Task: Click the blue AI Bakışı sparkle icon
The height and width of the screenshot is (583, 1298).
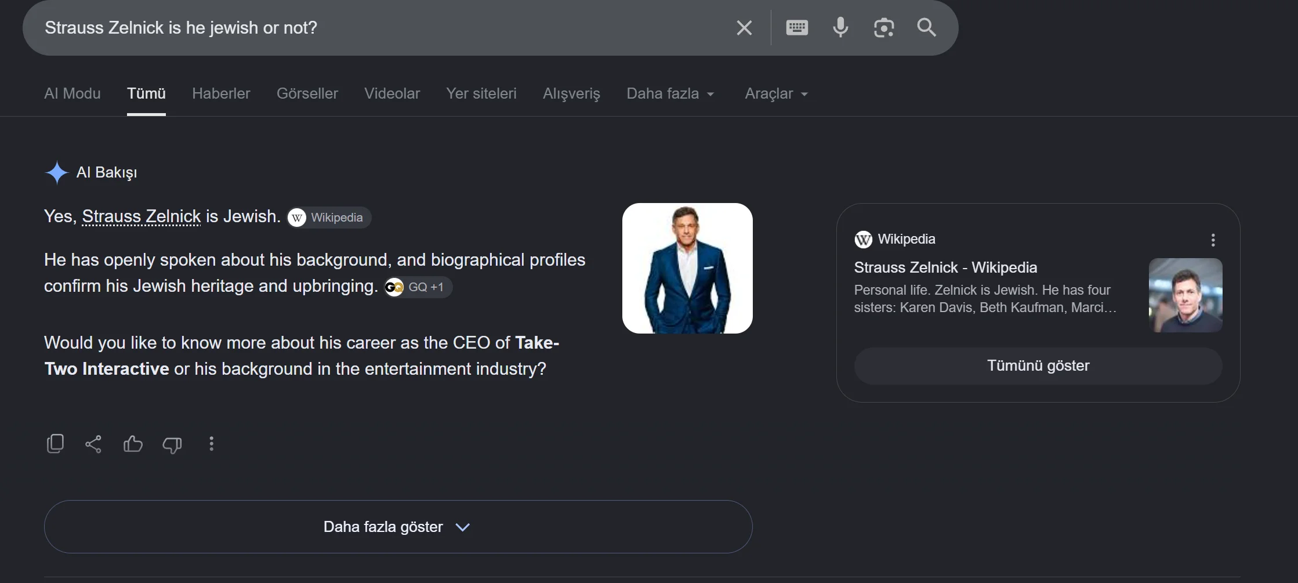Action: pos(57,173)
